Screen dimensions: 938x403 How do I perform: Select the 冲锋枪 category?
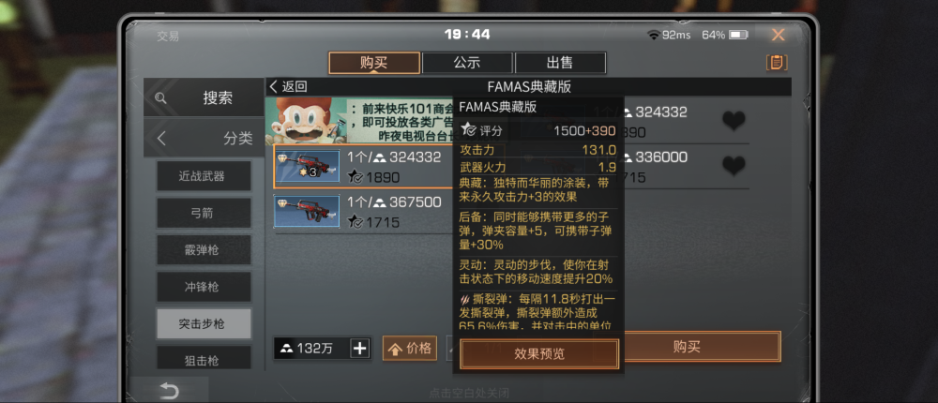point(204,287)
